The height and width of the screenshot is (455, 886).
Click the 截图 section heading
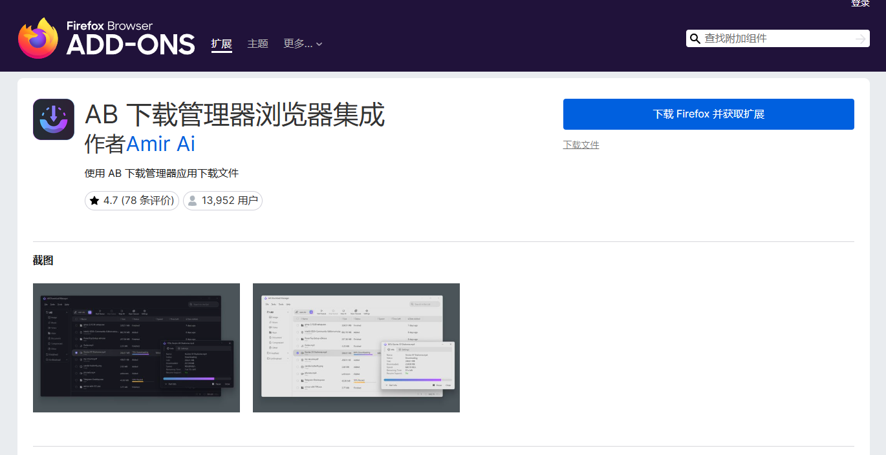tap(43, 261)
